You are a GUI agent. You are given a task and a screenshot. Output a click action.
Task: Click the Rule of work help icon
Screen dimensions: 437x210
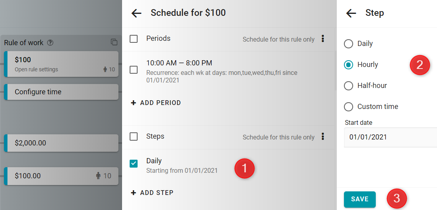(x=50, y=43)
